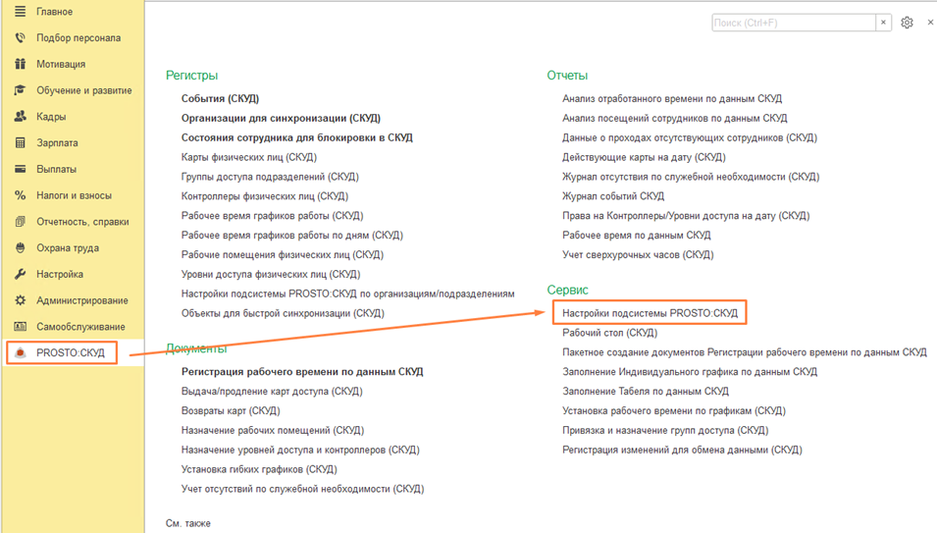Open События (СКУД) register
This screenshot has height=533, width=937.
[220, 99]
